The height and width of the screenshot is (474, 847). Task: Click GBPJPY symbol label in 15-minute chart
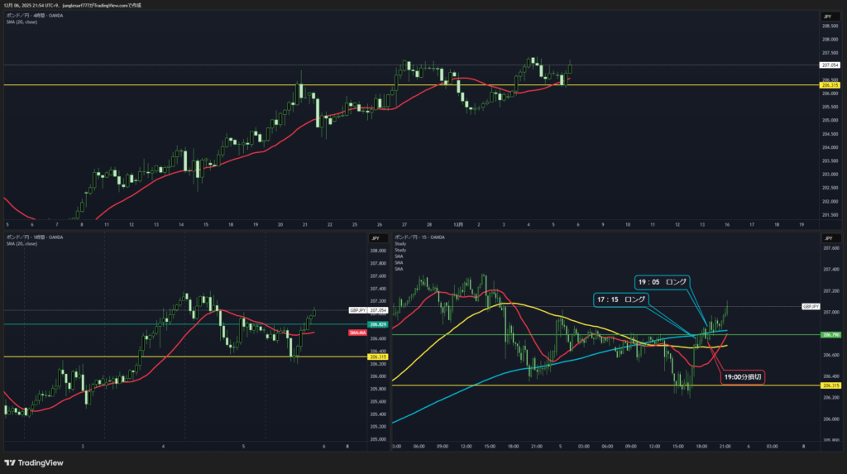tap(811, 306)
